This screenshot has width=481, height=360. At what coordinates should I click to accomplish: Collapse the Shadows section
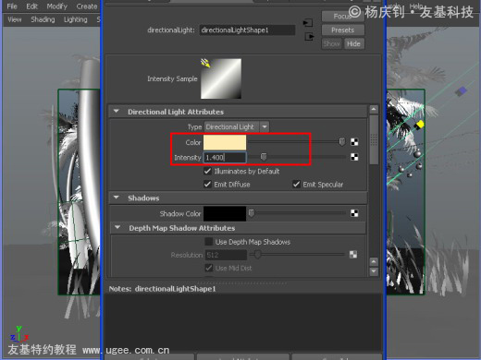(x=117, y=198)
